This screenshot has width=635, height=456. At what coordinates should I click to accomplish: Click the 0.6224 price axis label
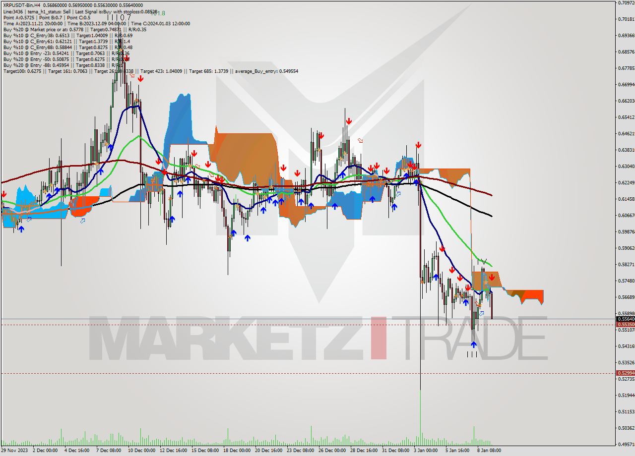pyautogui.click(x=627, y=182)
